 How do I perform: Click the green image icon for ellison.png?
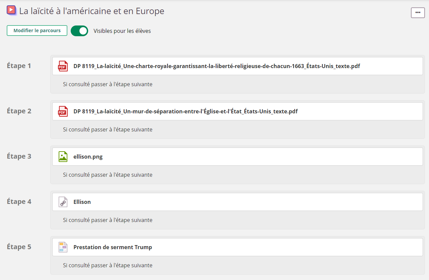(x=63, y=157)
